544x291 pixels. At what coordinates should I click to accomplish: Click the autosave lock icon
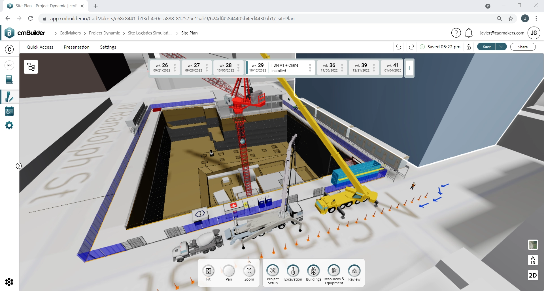(469, 47)
